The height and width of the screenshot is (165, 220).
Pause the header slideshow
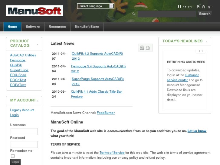(x=179, y=6)
